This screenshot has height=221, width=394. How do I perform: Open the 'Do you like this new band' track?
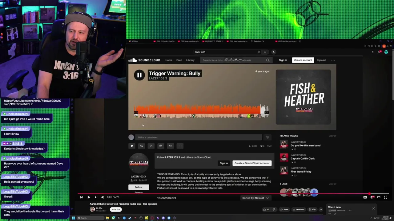(x=305, y=145)
